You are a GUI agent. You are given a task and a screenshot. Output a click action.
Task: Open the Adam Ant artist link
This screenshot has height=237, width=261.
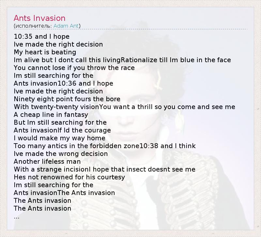[x=66, y=26]
